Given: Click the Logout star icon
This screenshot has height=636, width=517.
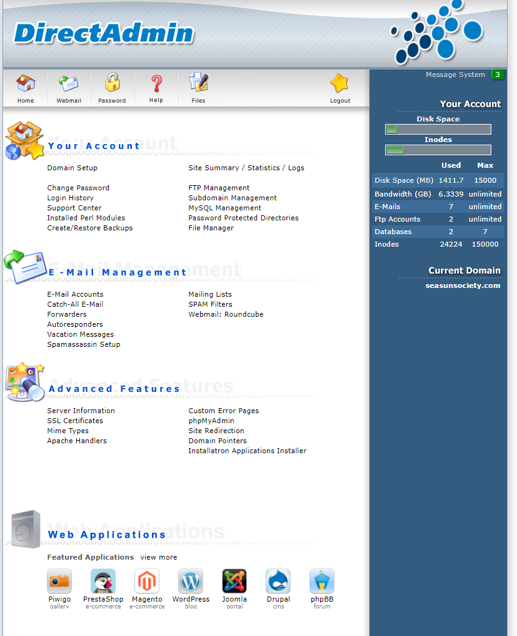Looking at the screenshot, I should pyautogui.click(x=339, y=83).
